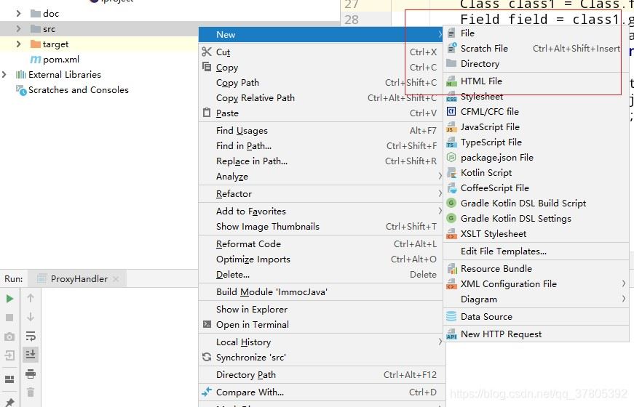This screenshot has height=407, width=634.
Task: Expand the doc folder in project tree
Action: (18, 13)
